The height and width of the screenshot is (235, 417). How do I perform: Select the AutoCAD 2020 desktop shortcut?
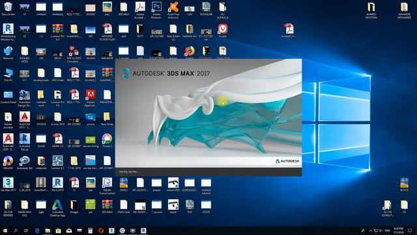[8, 142]
